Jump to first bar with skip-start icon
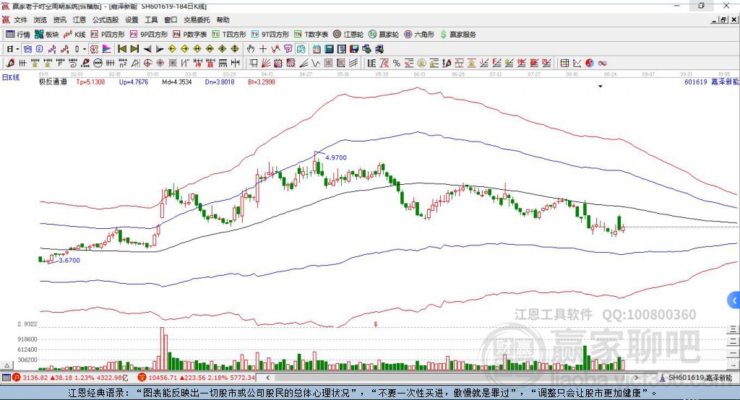 pyautogui.click(x=121, y=49)
